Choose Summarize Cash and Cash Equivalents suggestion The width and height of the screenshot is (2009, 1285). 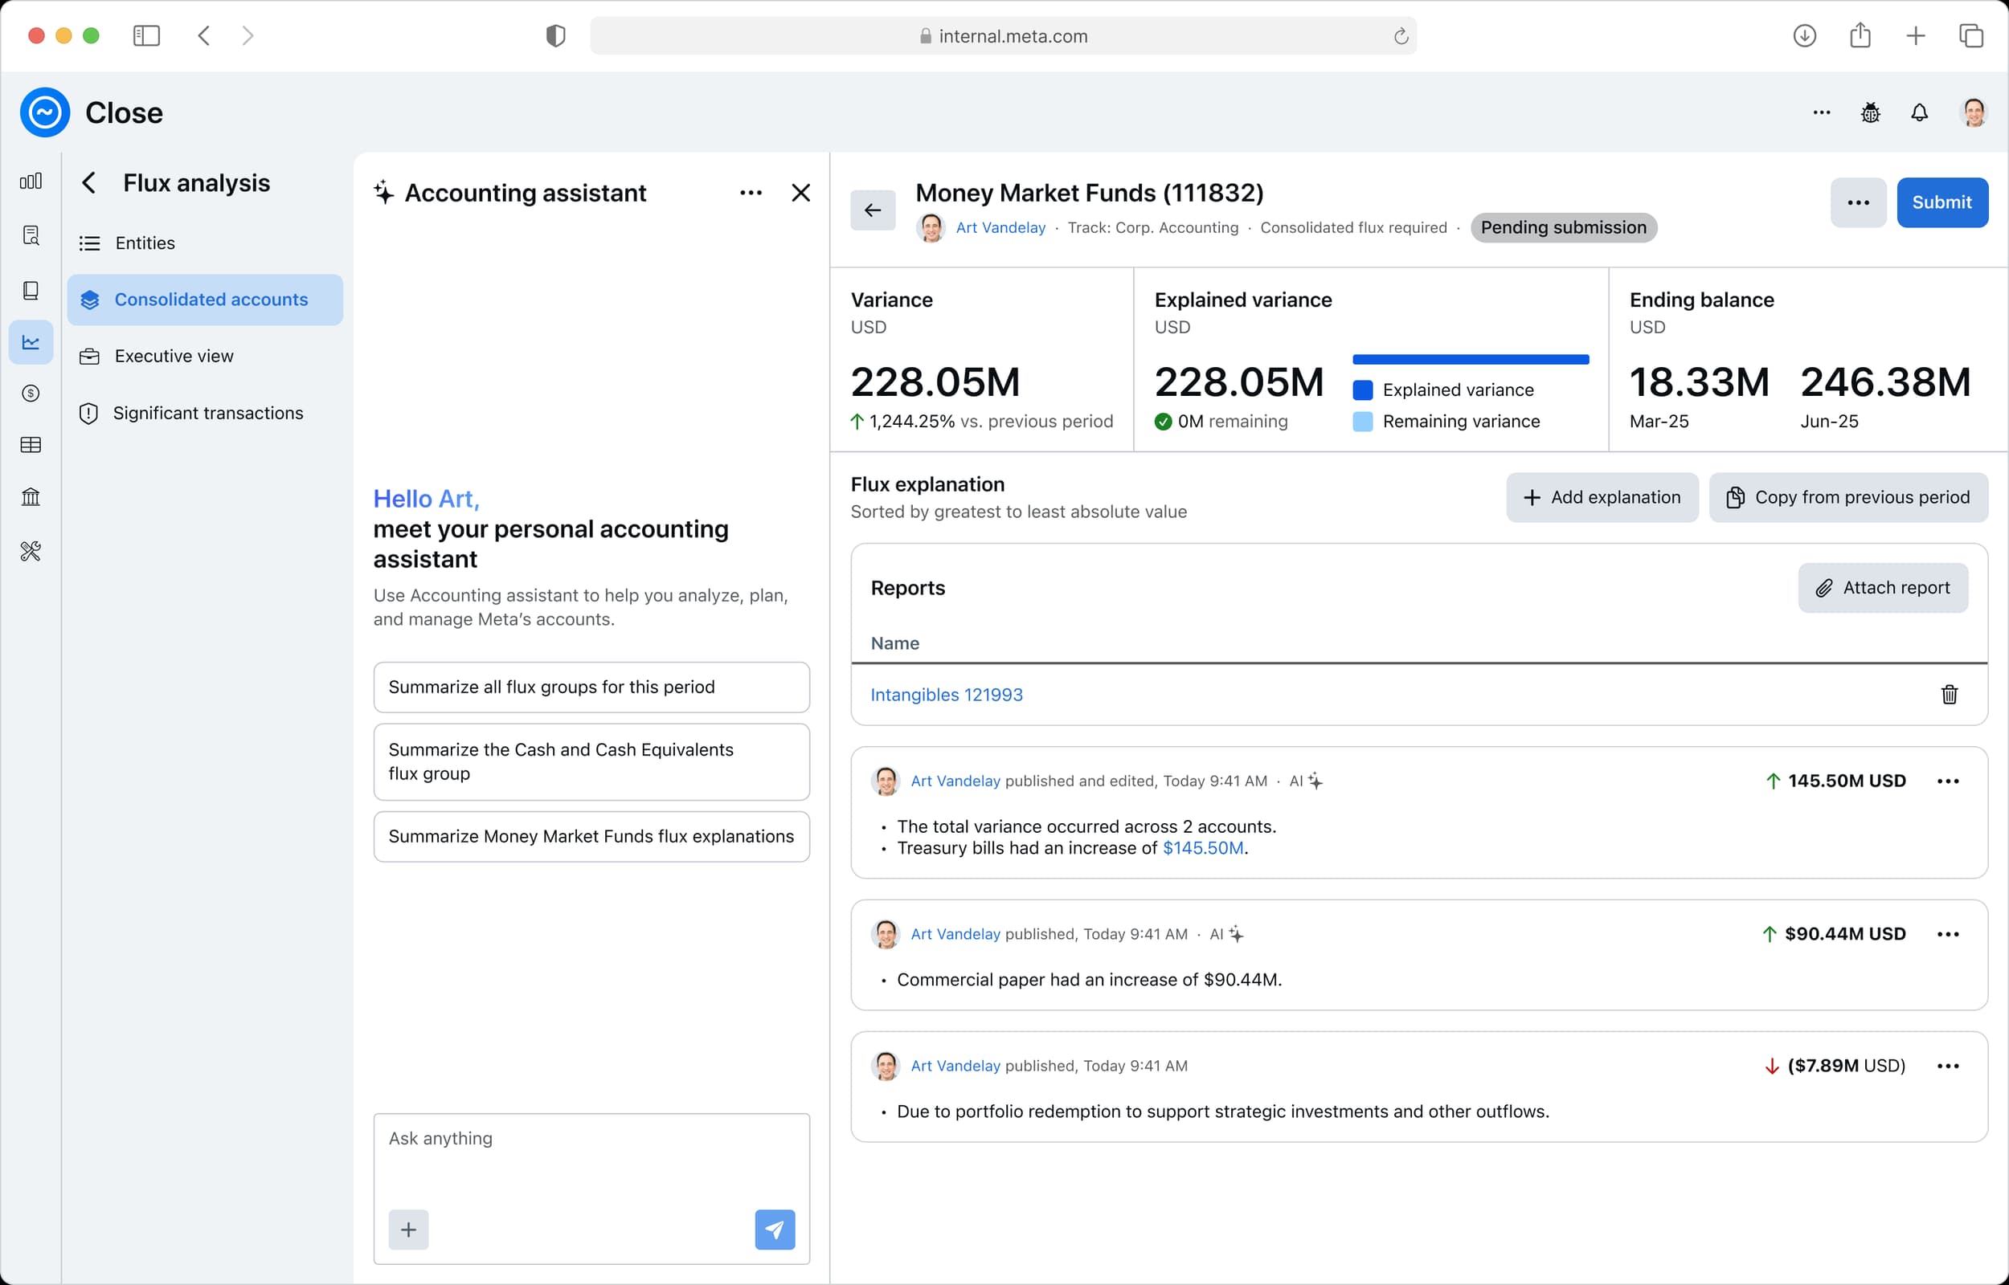(591, 762)
